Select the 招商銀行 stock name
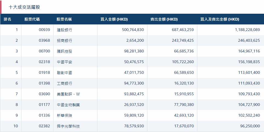The image size is (264, 132). (64, 40)
